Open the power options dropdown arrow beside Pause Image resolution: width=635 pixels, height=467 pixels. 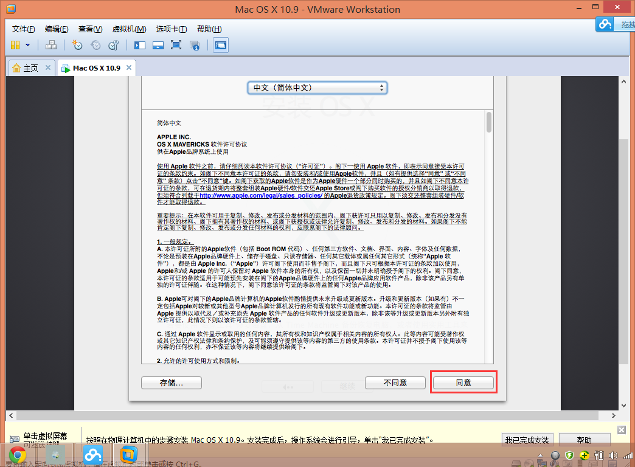point(27,45)
